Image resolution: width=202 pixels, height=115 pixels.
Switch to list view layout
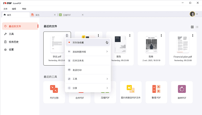[x=197, y=27]
